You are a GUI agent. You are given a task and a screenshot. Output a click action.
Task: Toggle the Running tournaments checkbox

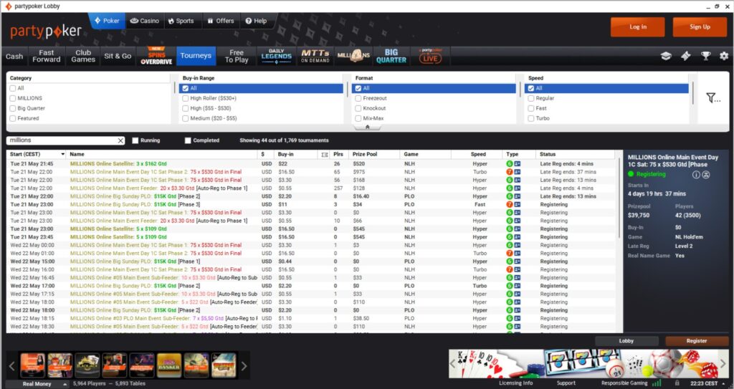coord(135,140)
